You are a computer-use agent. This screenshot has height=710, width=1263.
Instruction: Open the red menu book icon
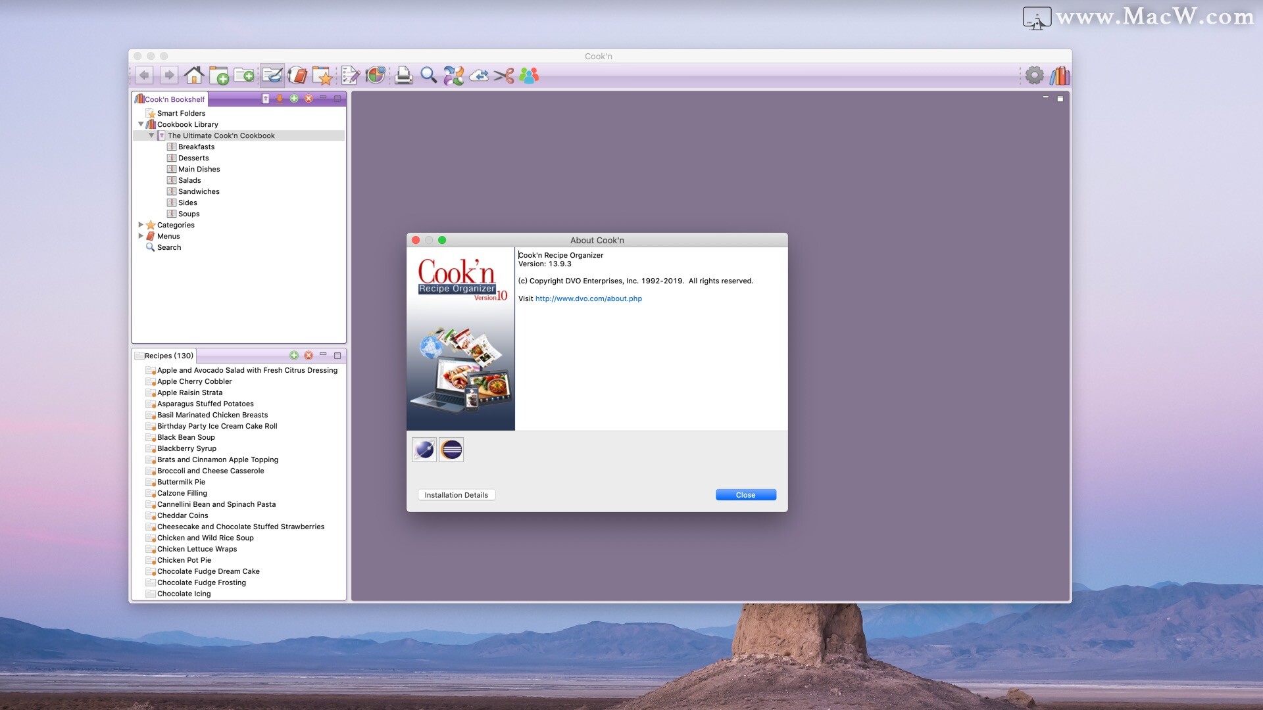click(297, 76)
